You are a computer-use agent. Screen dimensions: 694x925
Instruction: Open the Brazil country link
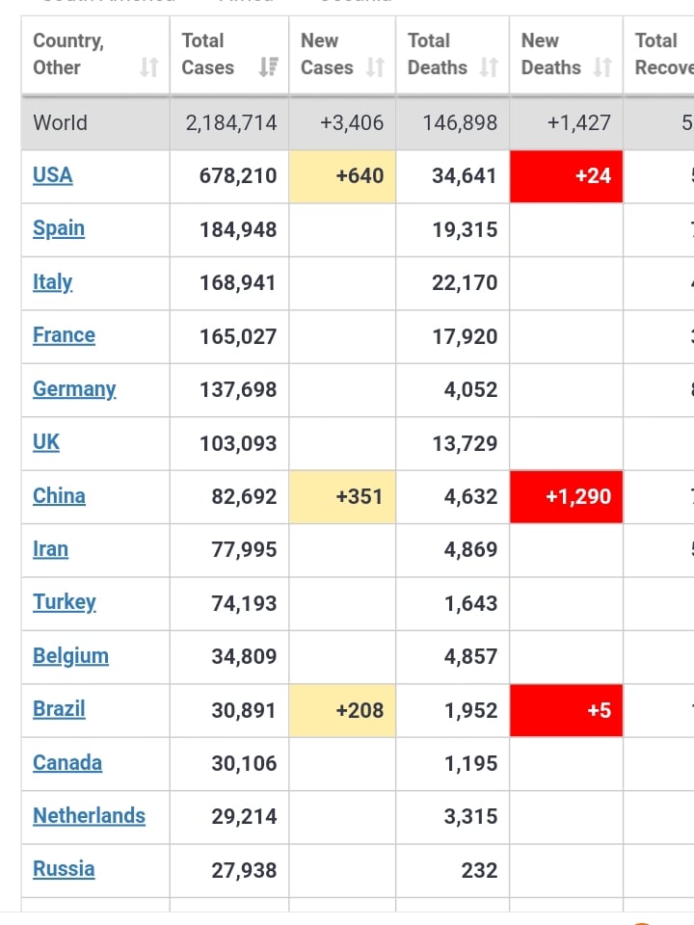[x=59, y=708]
